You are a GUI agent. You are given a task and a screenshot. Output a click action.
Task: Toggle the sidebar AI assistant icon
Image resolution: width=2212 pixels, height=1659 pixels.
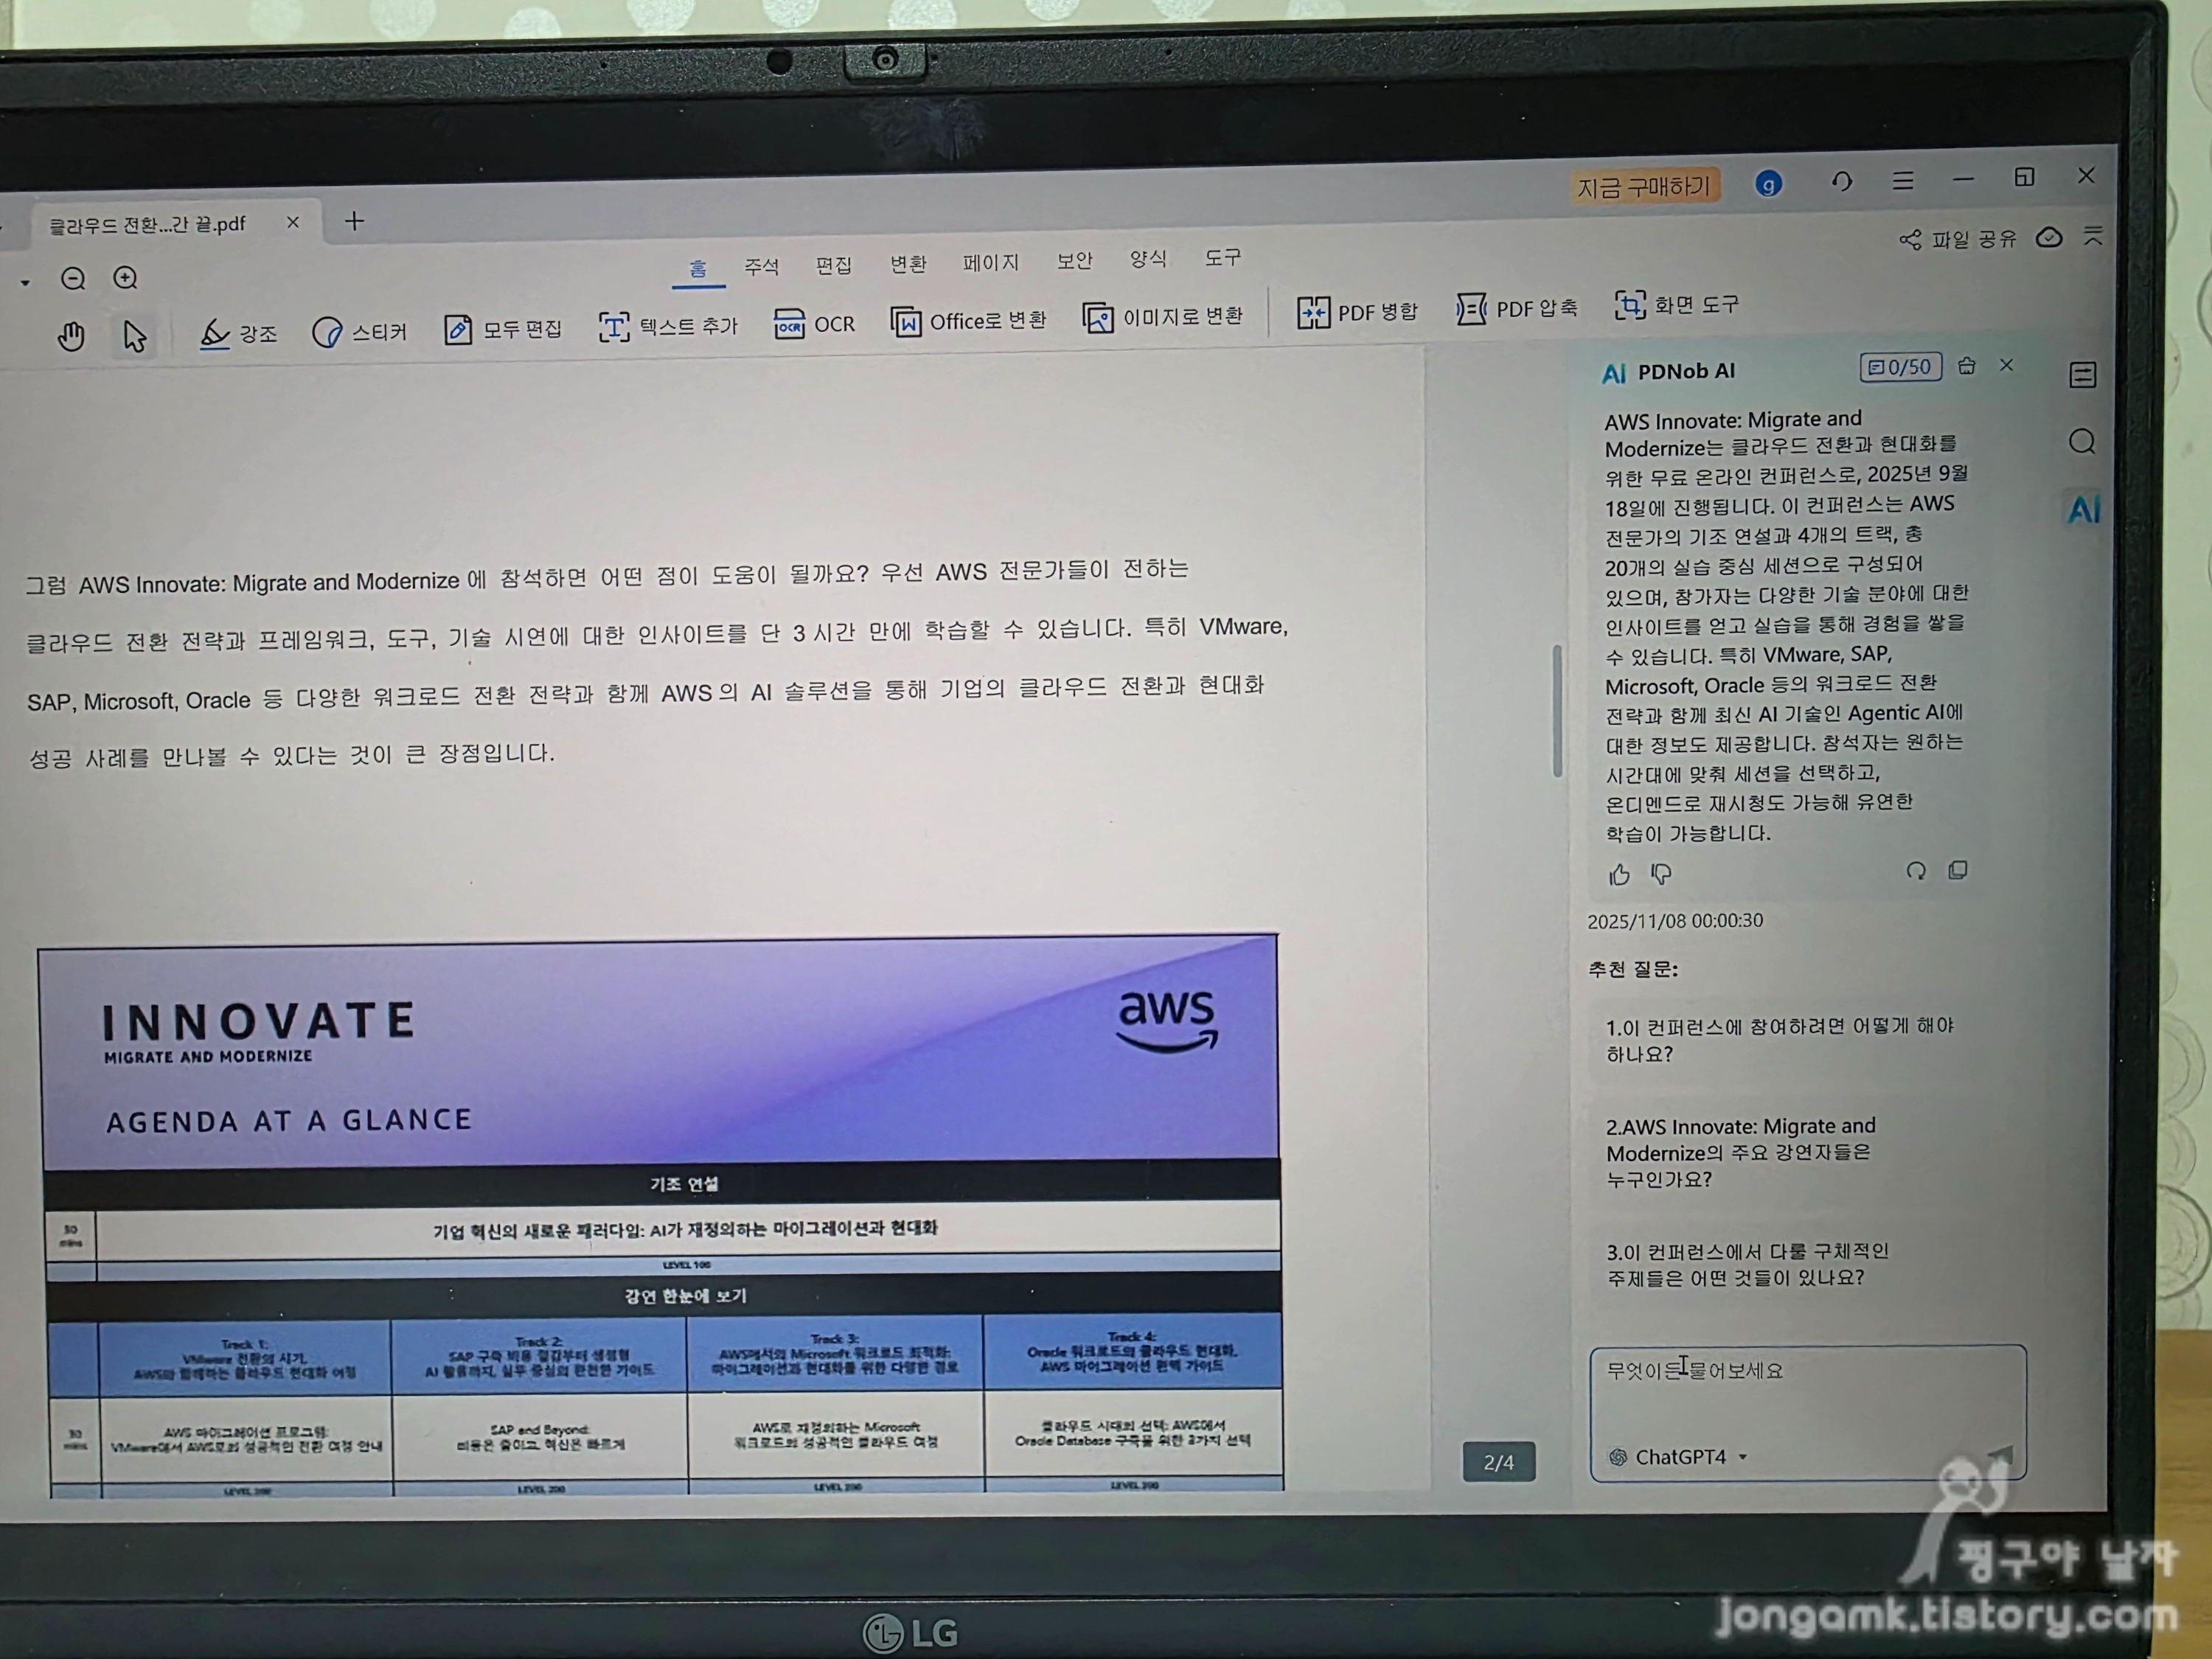(x=2084, y=510)
